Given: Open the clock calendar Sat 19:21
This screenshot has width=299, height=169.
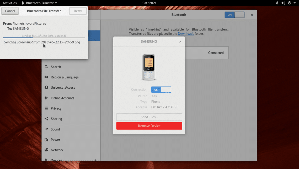Looking at the screenshot, I should coord(149,3).
